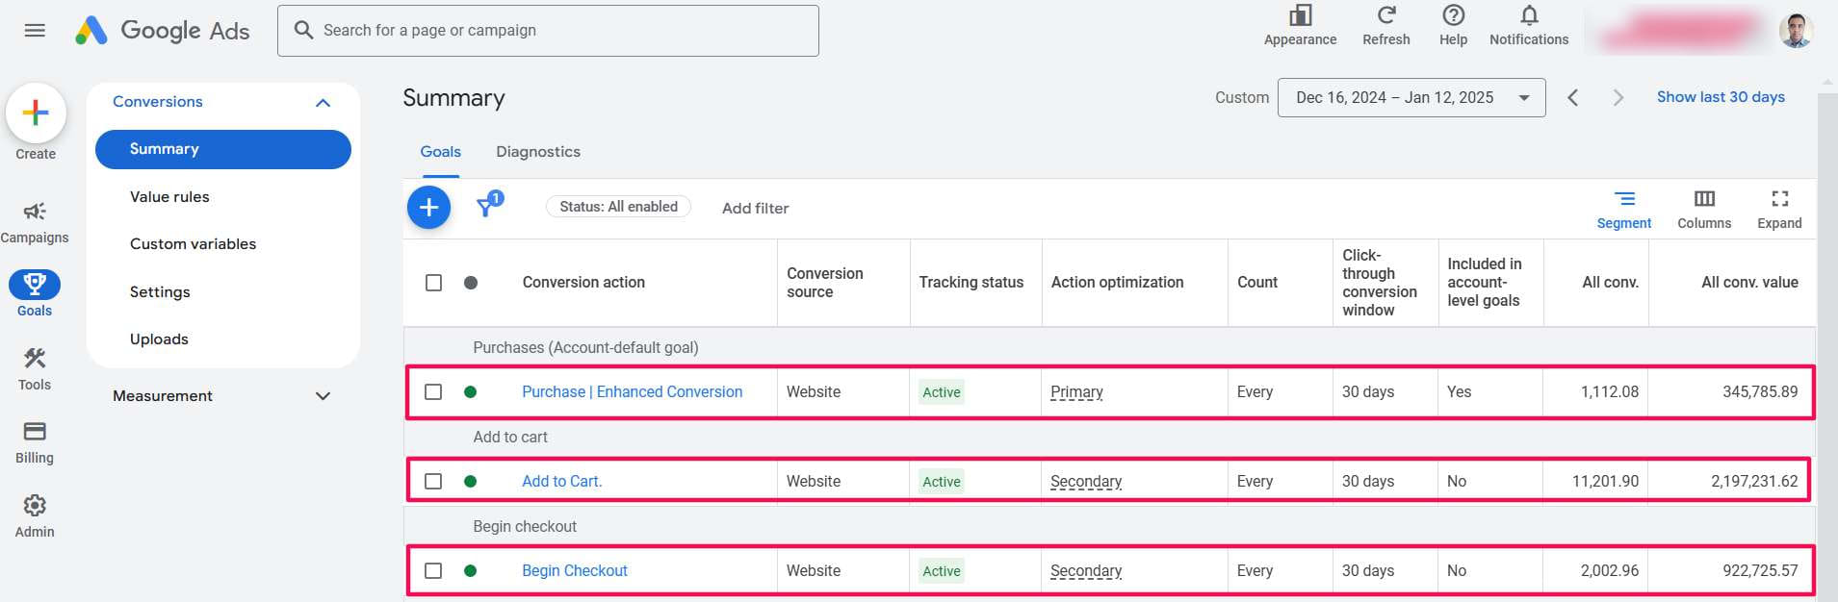Viewport: 1838px width, 602px height.
Task: Switch to the Diagnostics tab
Action: point(538,151)
